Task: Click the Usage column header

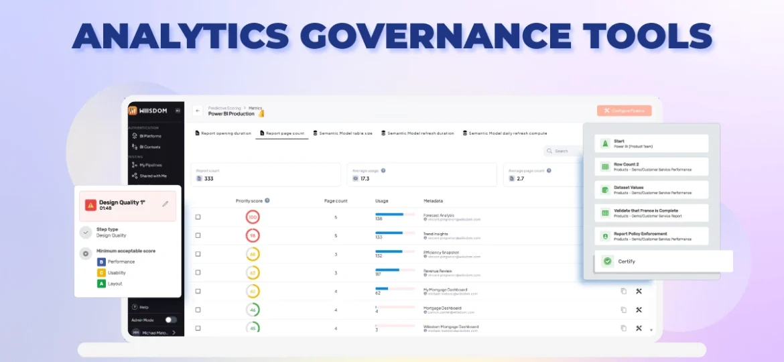Action: 381,201
